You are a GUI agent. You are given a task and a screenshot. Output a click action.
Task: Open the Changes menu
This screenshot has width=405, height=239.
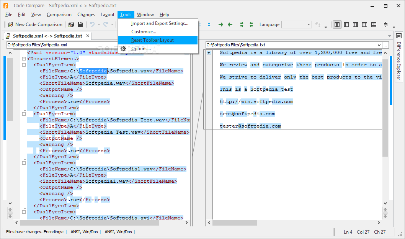pos(86,15)
